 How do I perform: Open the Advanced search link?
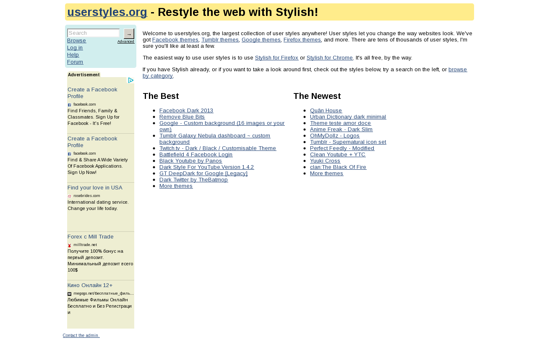coord(126,41)
